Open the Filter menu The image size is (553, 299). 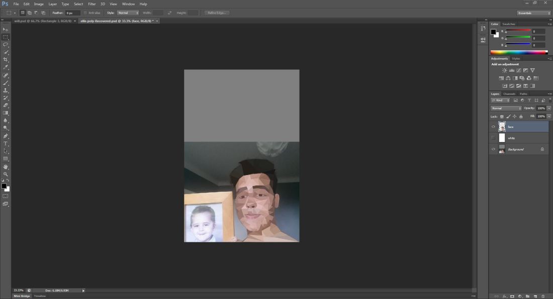coord(91,4)
